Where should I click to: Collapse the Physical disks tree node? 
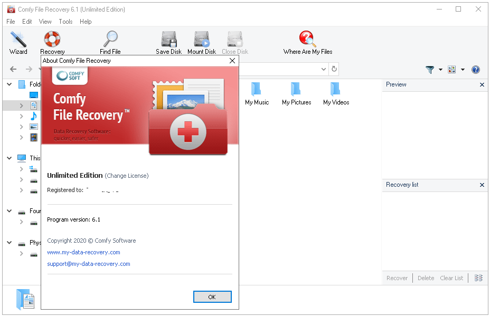click(x=10, y=243)
